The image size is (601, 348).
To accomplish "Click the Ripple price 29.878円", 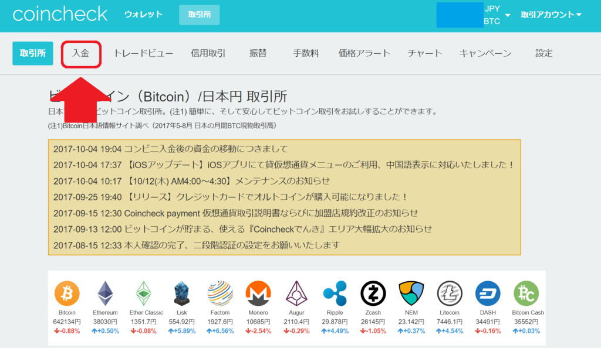I will pos(335,322).
